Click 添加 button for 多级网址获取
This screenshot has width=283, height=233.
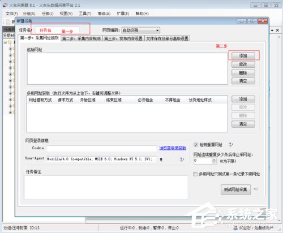(x=243, y=99)
